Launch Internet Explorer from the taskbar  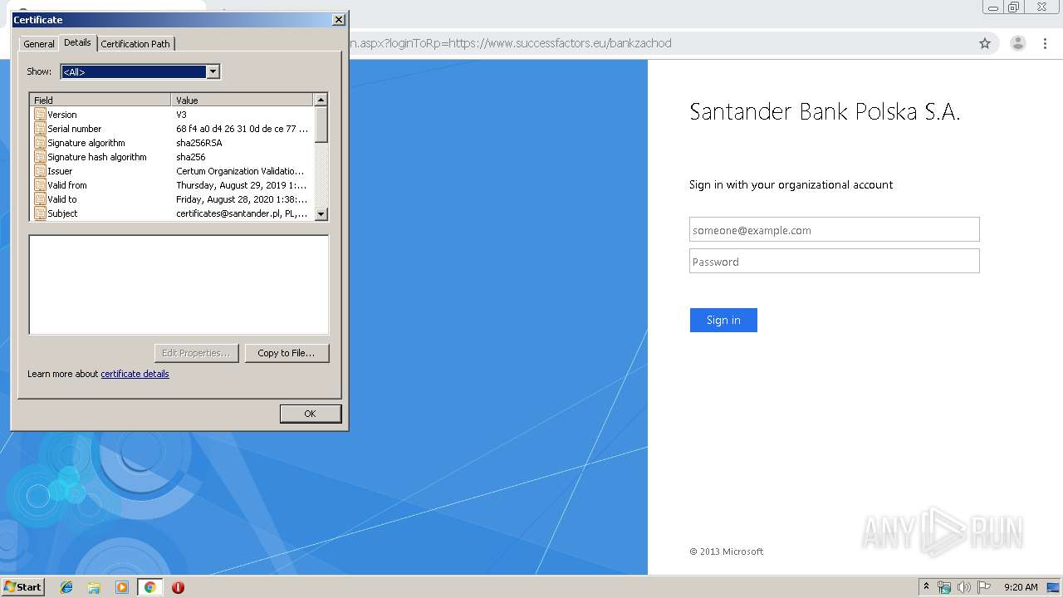click(x=66, y=587)
